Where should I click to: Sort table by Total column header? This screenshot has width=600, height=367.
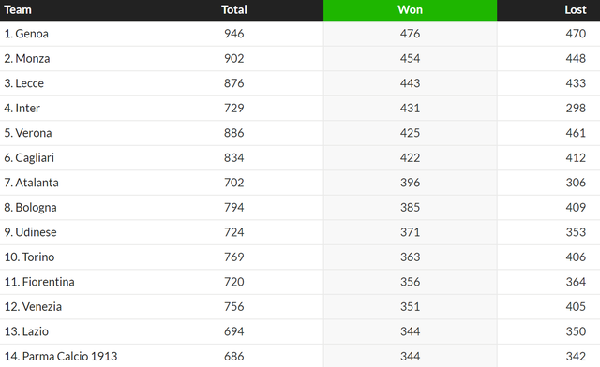point(233,10)
